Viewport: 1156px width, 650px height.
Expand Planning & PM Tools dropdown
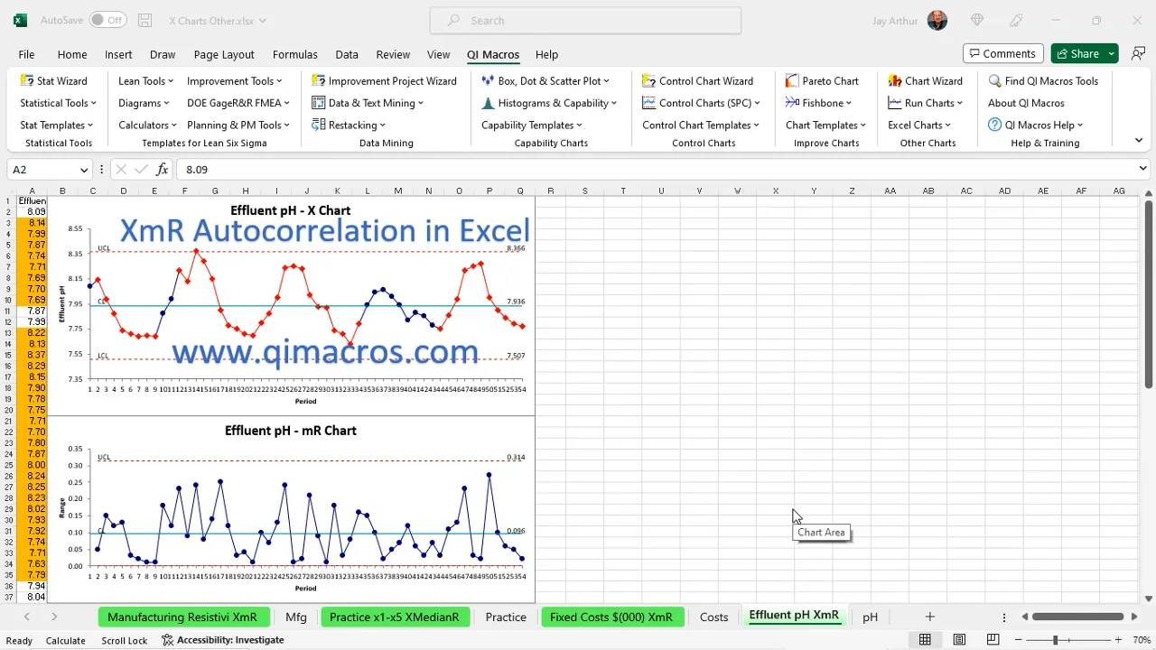238,125
